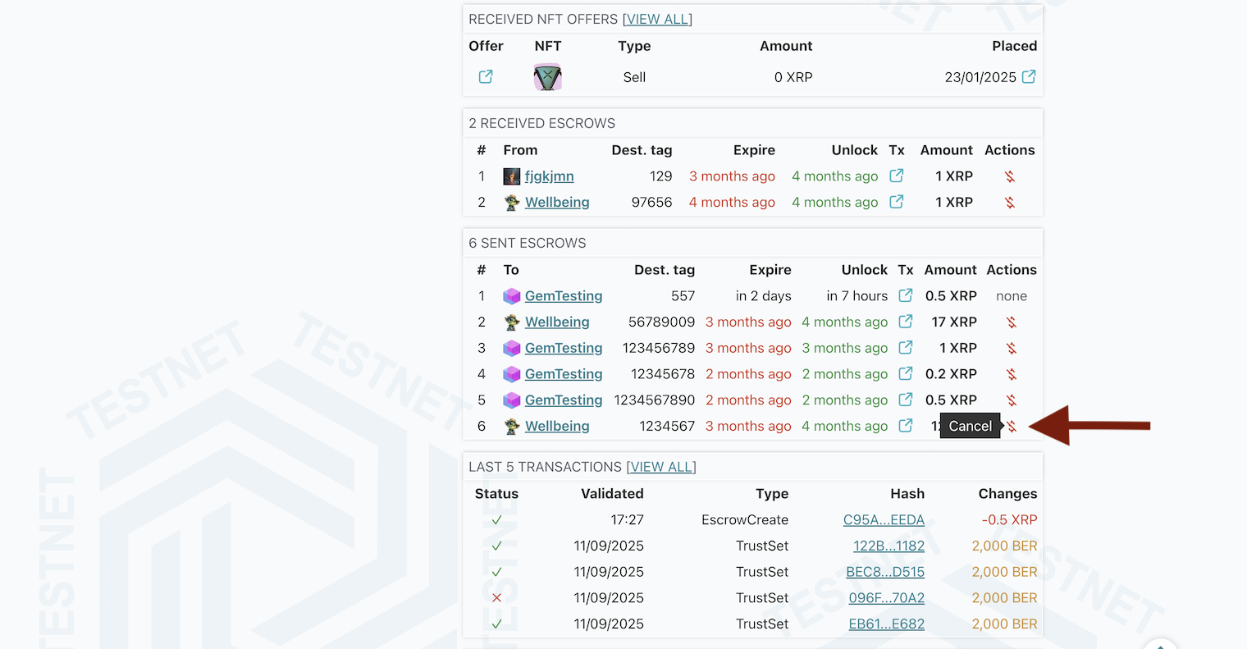Cancel sent escrow number 6 to Wellbeing
Image resolution: width=1247 pixels, height=649 pixels.
click(1012, 427)
